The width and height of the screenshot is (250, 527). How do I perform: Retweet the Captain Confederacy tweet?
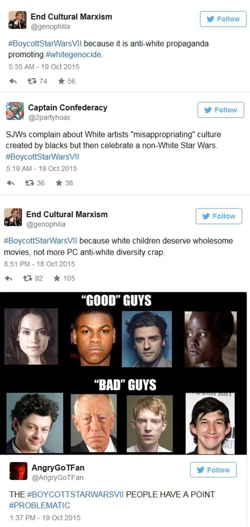pos(29,183)
